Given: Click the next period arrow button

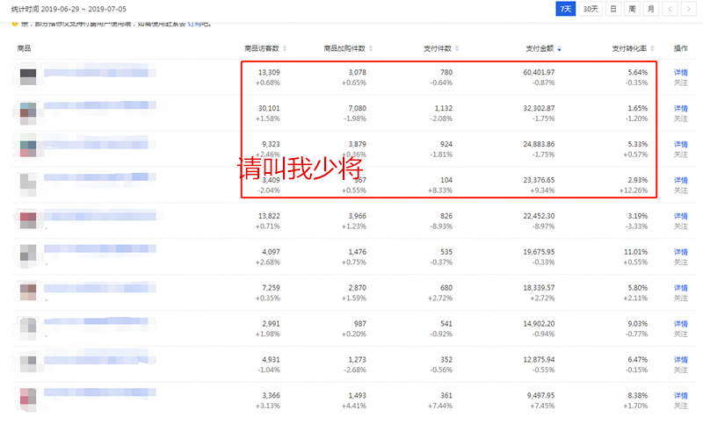Looking at the screenshot, I should pos(691,9).
